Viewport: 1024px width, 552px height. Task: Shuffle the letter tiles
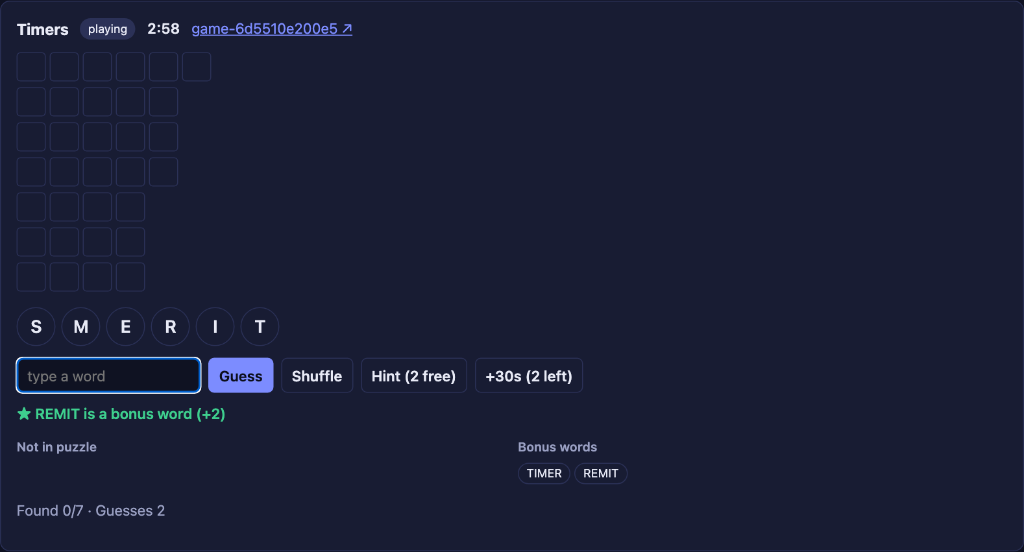click(x=317, y=376)
